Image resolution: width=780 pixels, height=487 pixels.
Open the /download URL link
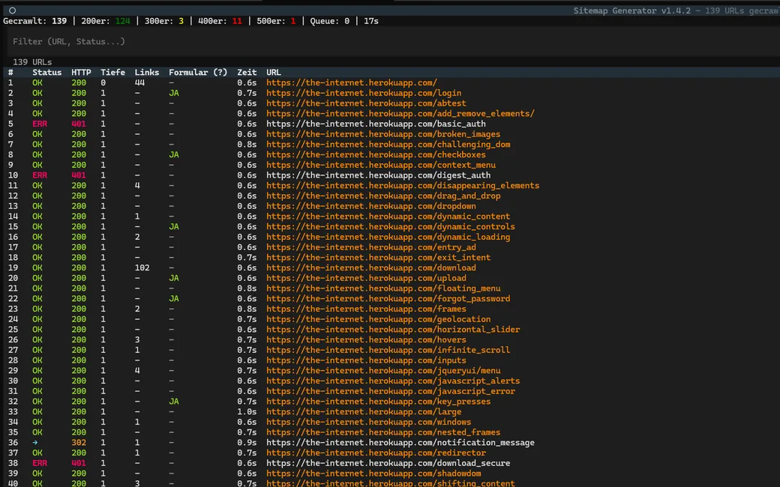[x=371, y=267]
